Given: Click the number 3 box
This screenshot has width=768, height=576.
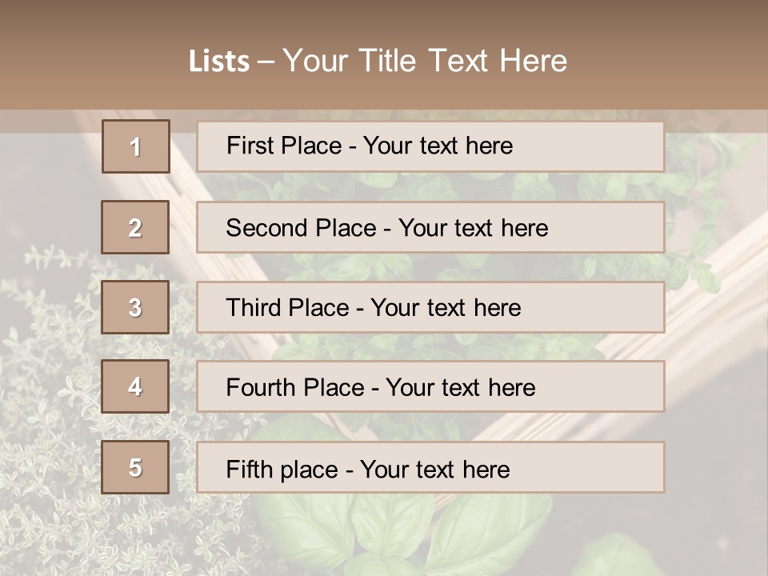Looking at the screenshot, I should point(135,307).
